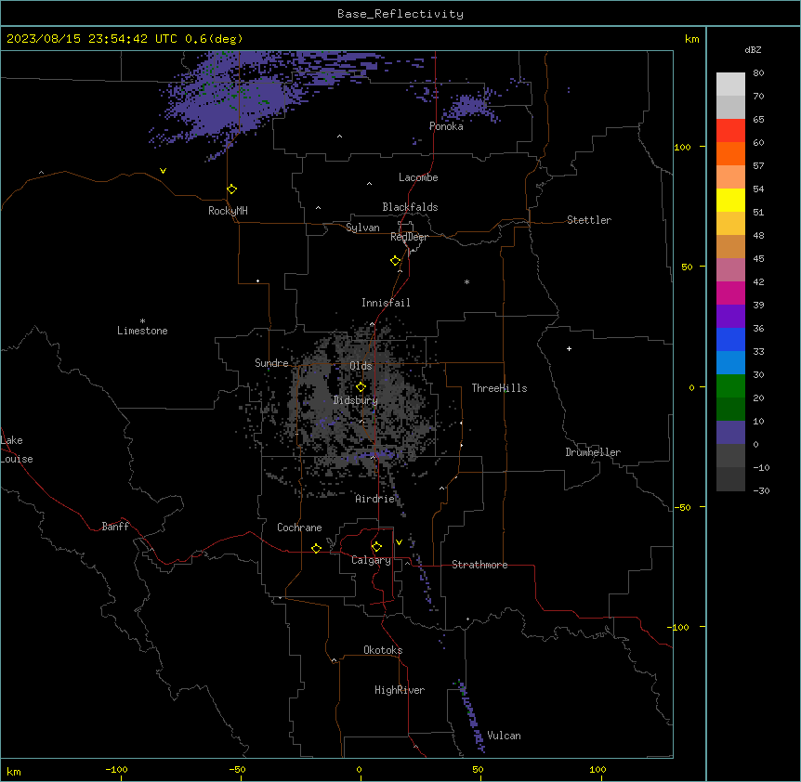Select the yellow diamond marker south of RedDeer

tap(396, 261)
